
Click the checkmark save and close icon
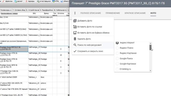[75, 51]
